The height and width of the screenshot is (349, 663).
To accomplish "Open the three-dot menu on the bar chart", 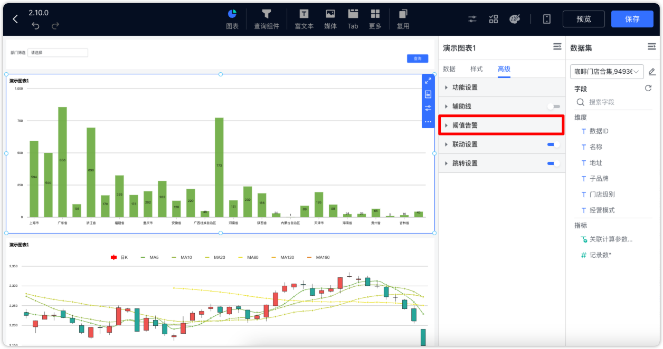I will (428, 122).
